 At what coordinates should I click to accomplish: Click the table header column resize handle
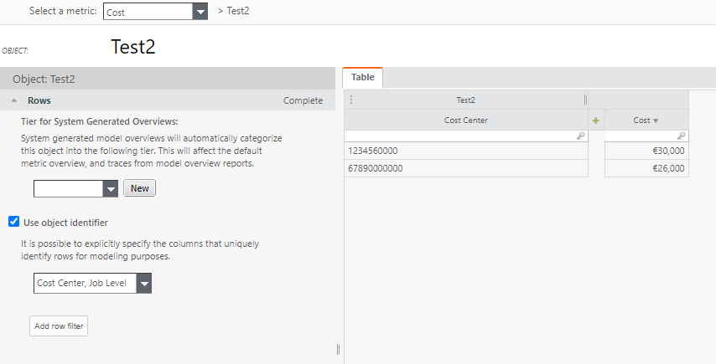(585, 100)
